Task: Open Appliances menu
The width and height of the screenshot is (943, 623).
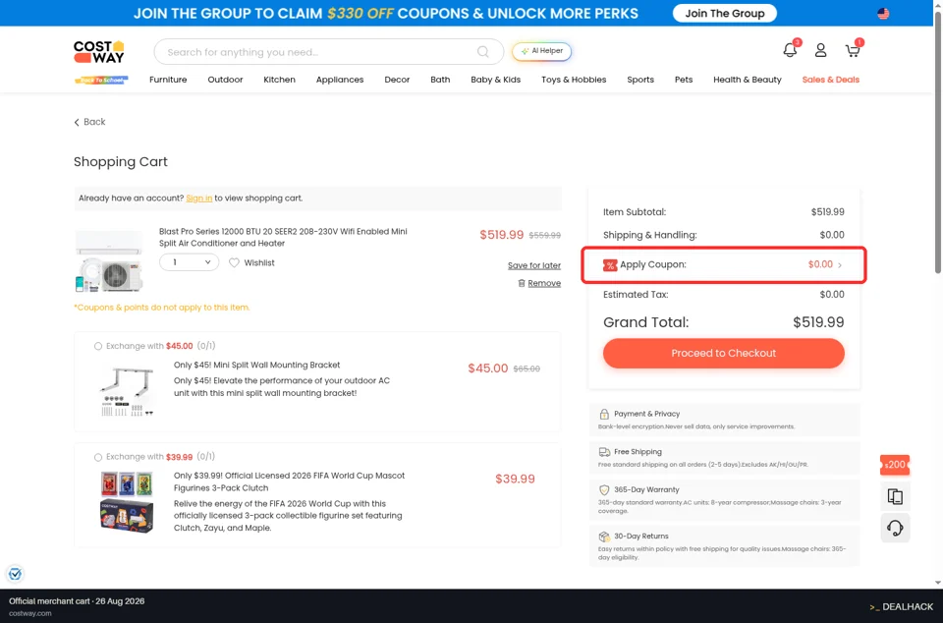Action: [340, 80]
